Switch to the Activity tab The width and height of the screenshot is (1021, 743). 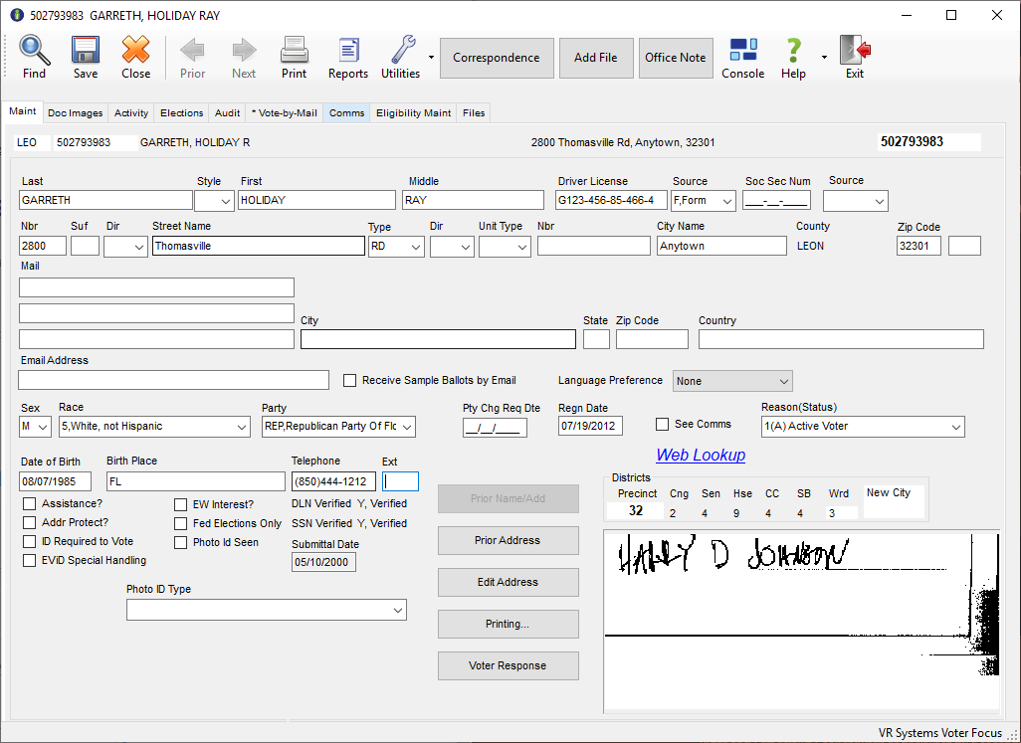tap(131, 113)
